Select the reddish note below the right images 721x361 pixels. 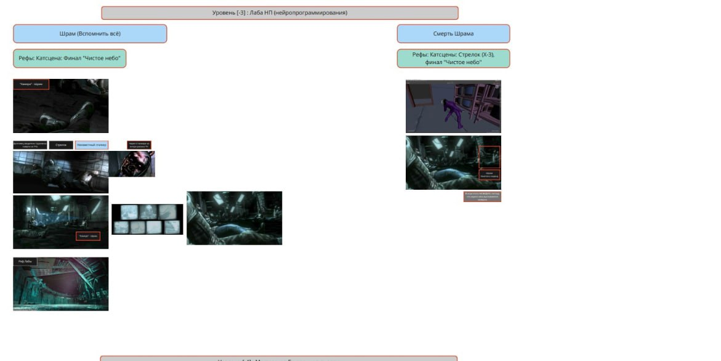pos(482,197)
